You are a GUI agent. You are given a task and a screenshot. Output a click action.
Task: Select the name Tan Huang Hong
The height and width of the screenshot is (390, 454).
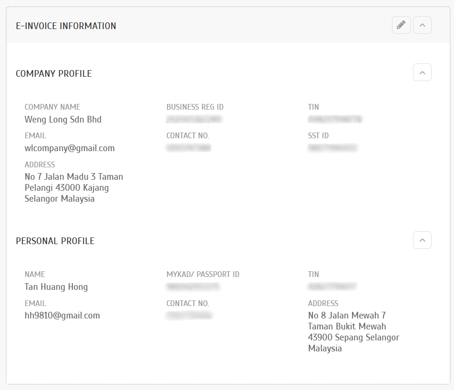[x=56, y=287]
